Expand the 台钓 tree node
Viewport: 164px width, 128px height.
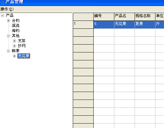[9, 21]
